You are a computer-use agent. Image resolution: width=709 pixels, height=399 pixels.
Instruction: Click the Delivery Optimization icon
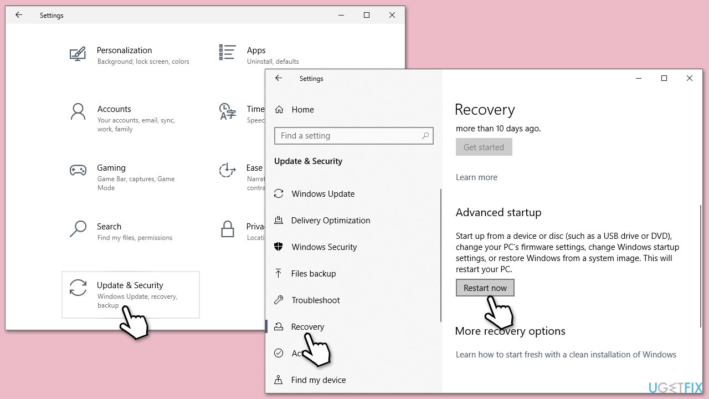coord(279,221)
